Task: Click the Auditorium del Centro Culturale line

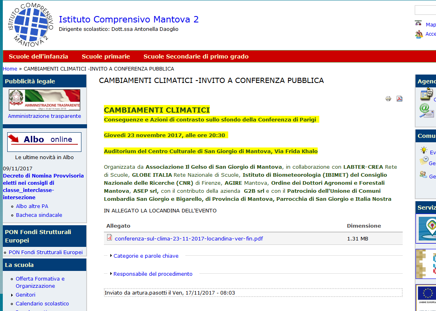Action: click(x=211, y=151)
